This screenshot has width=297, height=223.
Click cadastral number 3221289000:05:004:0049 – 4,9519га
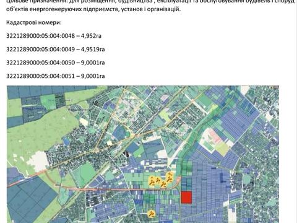56,50
